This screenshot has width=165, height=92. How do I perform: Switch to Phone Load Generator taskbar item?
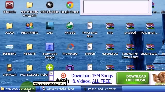tap(102, 89)
